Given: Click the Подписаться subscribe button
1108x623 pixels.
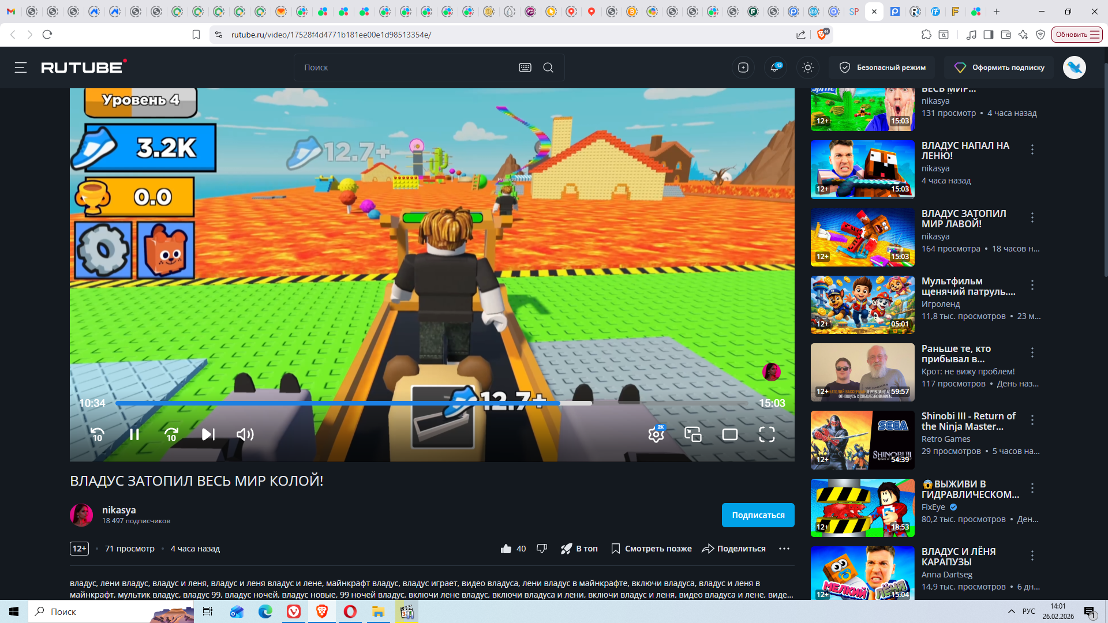Looking at the screenshot, I should [x=758, y=515].
